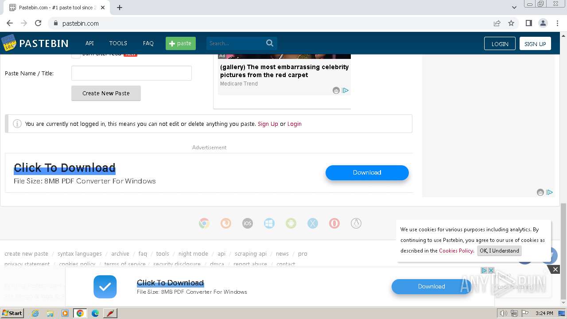The height and width of the screenshot is (319, 567).
Task: Click Create New Paste button
Action: [106, 93]
